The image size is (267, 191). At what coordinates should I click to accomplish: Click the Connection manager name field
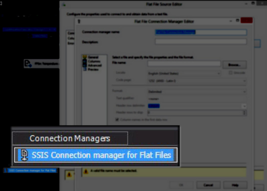[x=201, y=32]
